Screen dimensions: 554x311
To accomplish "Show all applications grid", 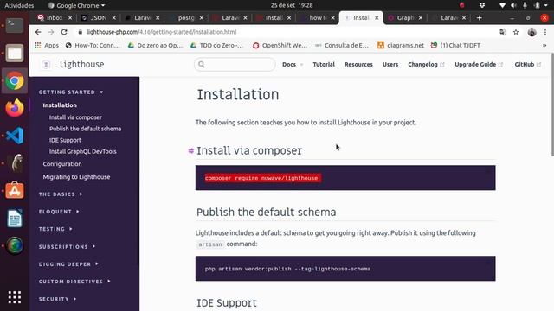I will tap(15, 297).
